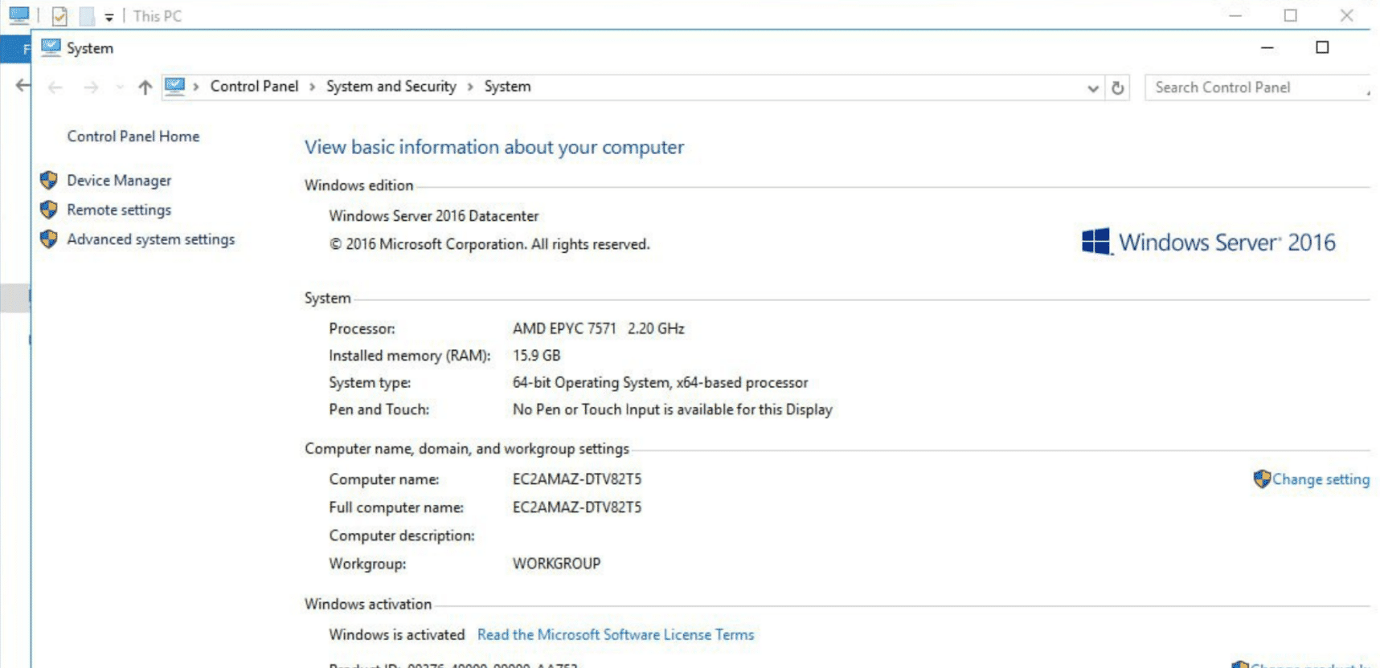Click the Advanced system settings shield icon
Image resolution: width=1380 pixels, height=668 pixels.
coord(49,239)
